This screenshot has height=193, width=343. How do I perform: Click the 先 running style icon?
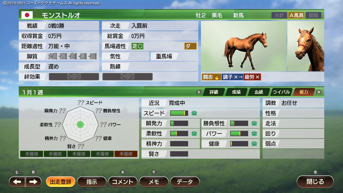(x=73, y=56)
